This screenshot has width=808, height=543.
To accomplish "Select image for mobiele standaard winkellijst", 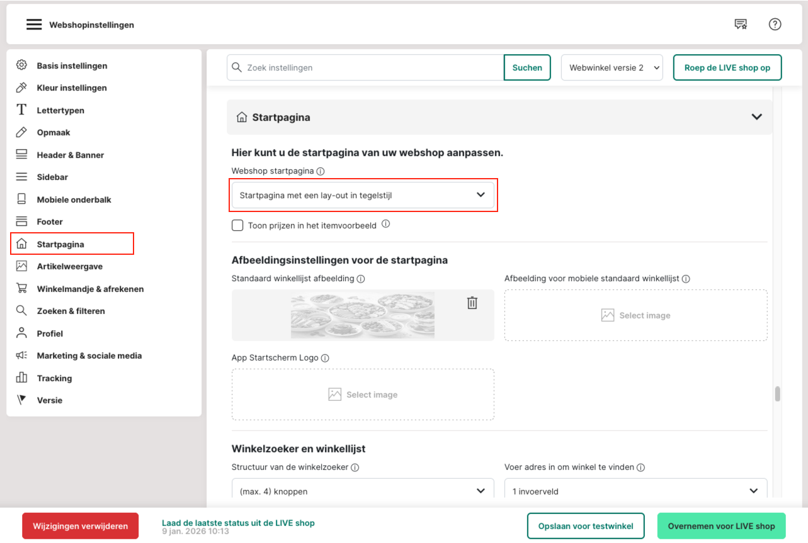I will (635, 315).
